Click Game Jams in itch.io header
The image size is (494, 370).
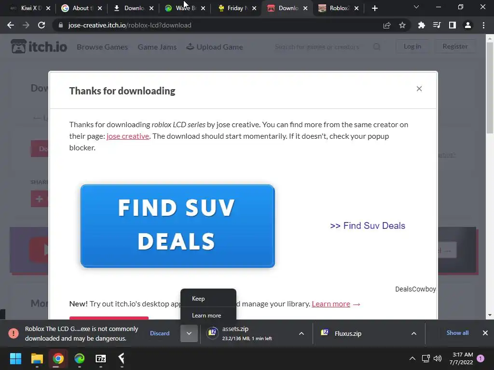click(157, 47)
